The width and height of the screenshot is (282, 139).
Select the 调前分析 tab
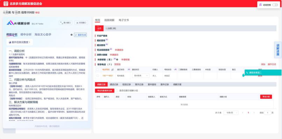coord(12,35)
